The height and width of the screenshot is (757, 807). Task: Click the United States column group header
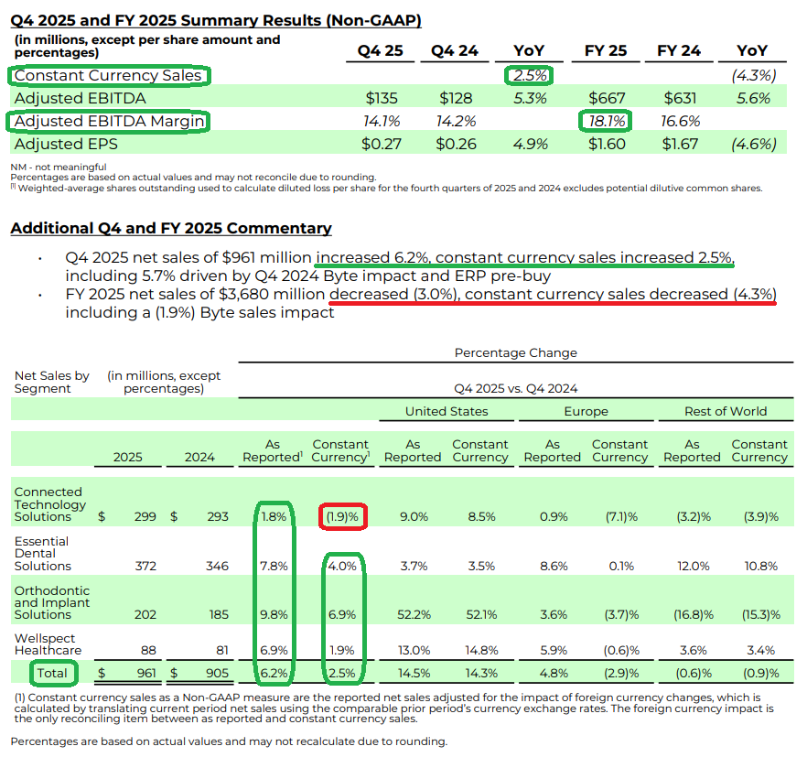447,411
